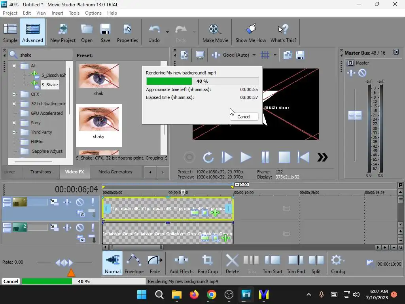Image resolution: width=405 pixels, height=304 pixels.
Task: Click the New Project icon
Action: coord(63,32)
